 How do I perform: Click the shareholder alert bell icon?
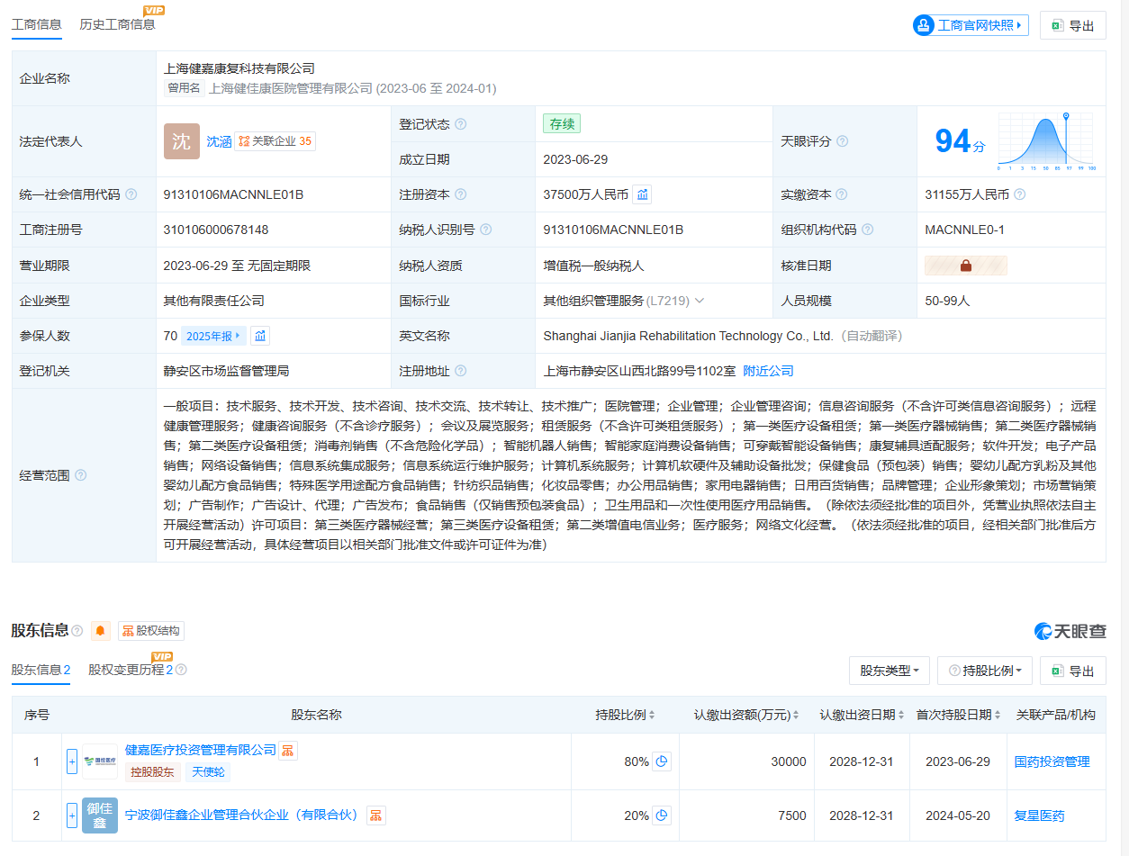click(101, 631)
